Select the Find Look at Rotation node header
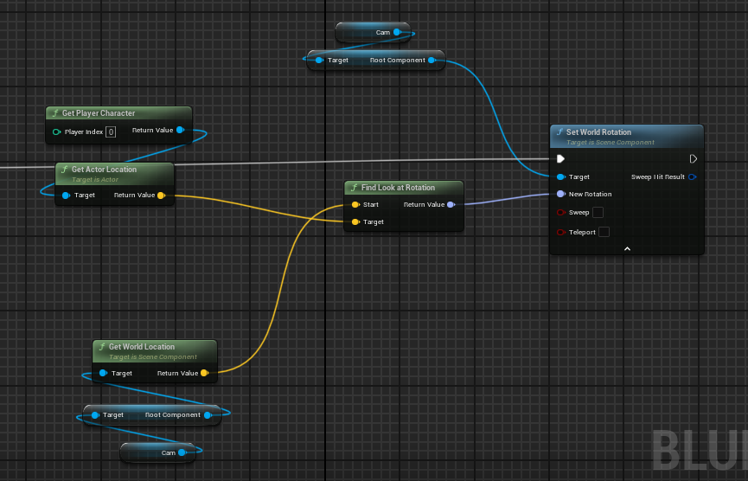Viewport: 748px width, 481px height. tap(404, 188)
